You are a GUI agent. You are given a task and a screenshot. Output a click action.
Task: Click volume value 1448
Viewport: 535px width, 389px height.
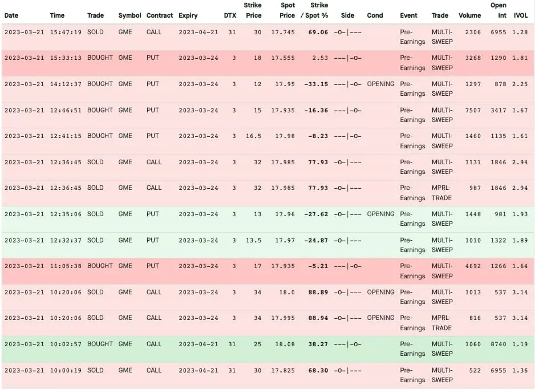pyautogui.click(x=473, y=214)
